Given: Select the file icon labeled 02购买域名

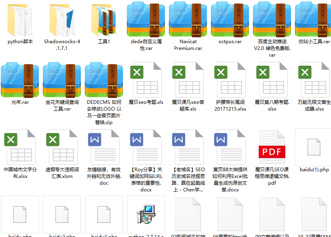Looking at the screenshot, I should [188, 214].
